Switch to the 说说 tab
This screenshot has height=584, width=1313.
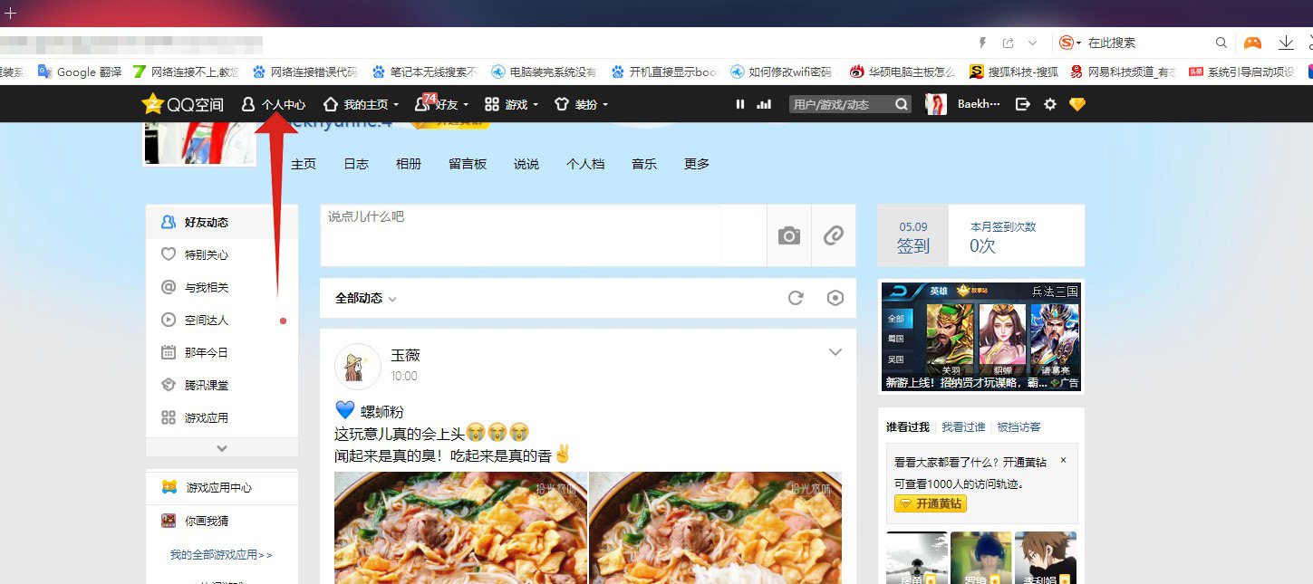[x=526, y=164]
